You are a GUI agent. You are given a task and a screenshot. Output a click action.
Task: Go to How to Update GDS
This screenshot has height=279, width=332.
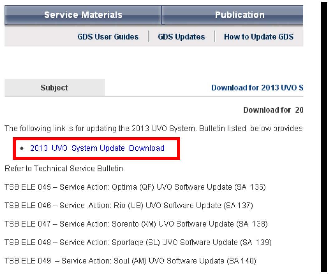(258, 37)
